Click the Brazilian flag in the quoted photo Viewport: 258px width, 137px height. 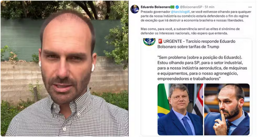point(163,100)
